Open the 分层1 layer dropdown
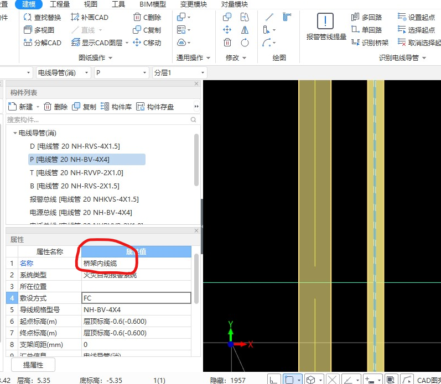The width and height of the screenshot is (441, 384). (179, 73)
